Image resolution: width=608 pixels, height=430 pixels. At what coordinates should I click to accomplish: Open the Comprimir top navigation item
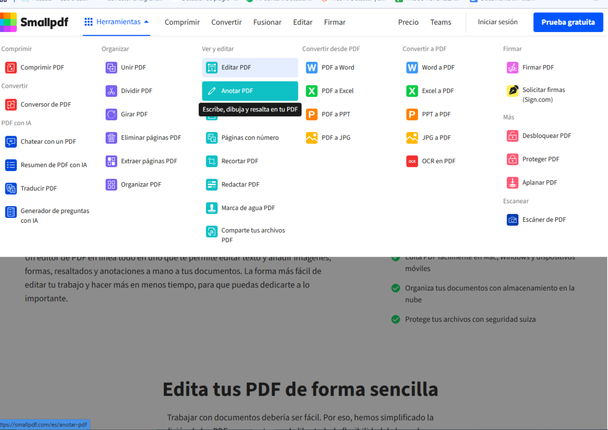coord(182,22)
